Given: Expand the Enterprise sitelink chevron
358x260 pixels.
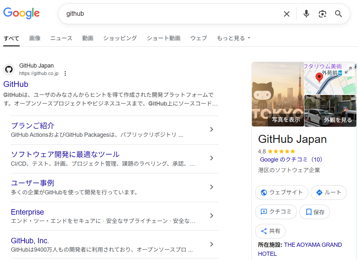Looking at the screenshot, I should tap(212, 216).
